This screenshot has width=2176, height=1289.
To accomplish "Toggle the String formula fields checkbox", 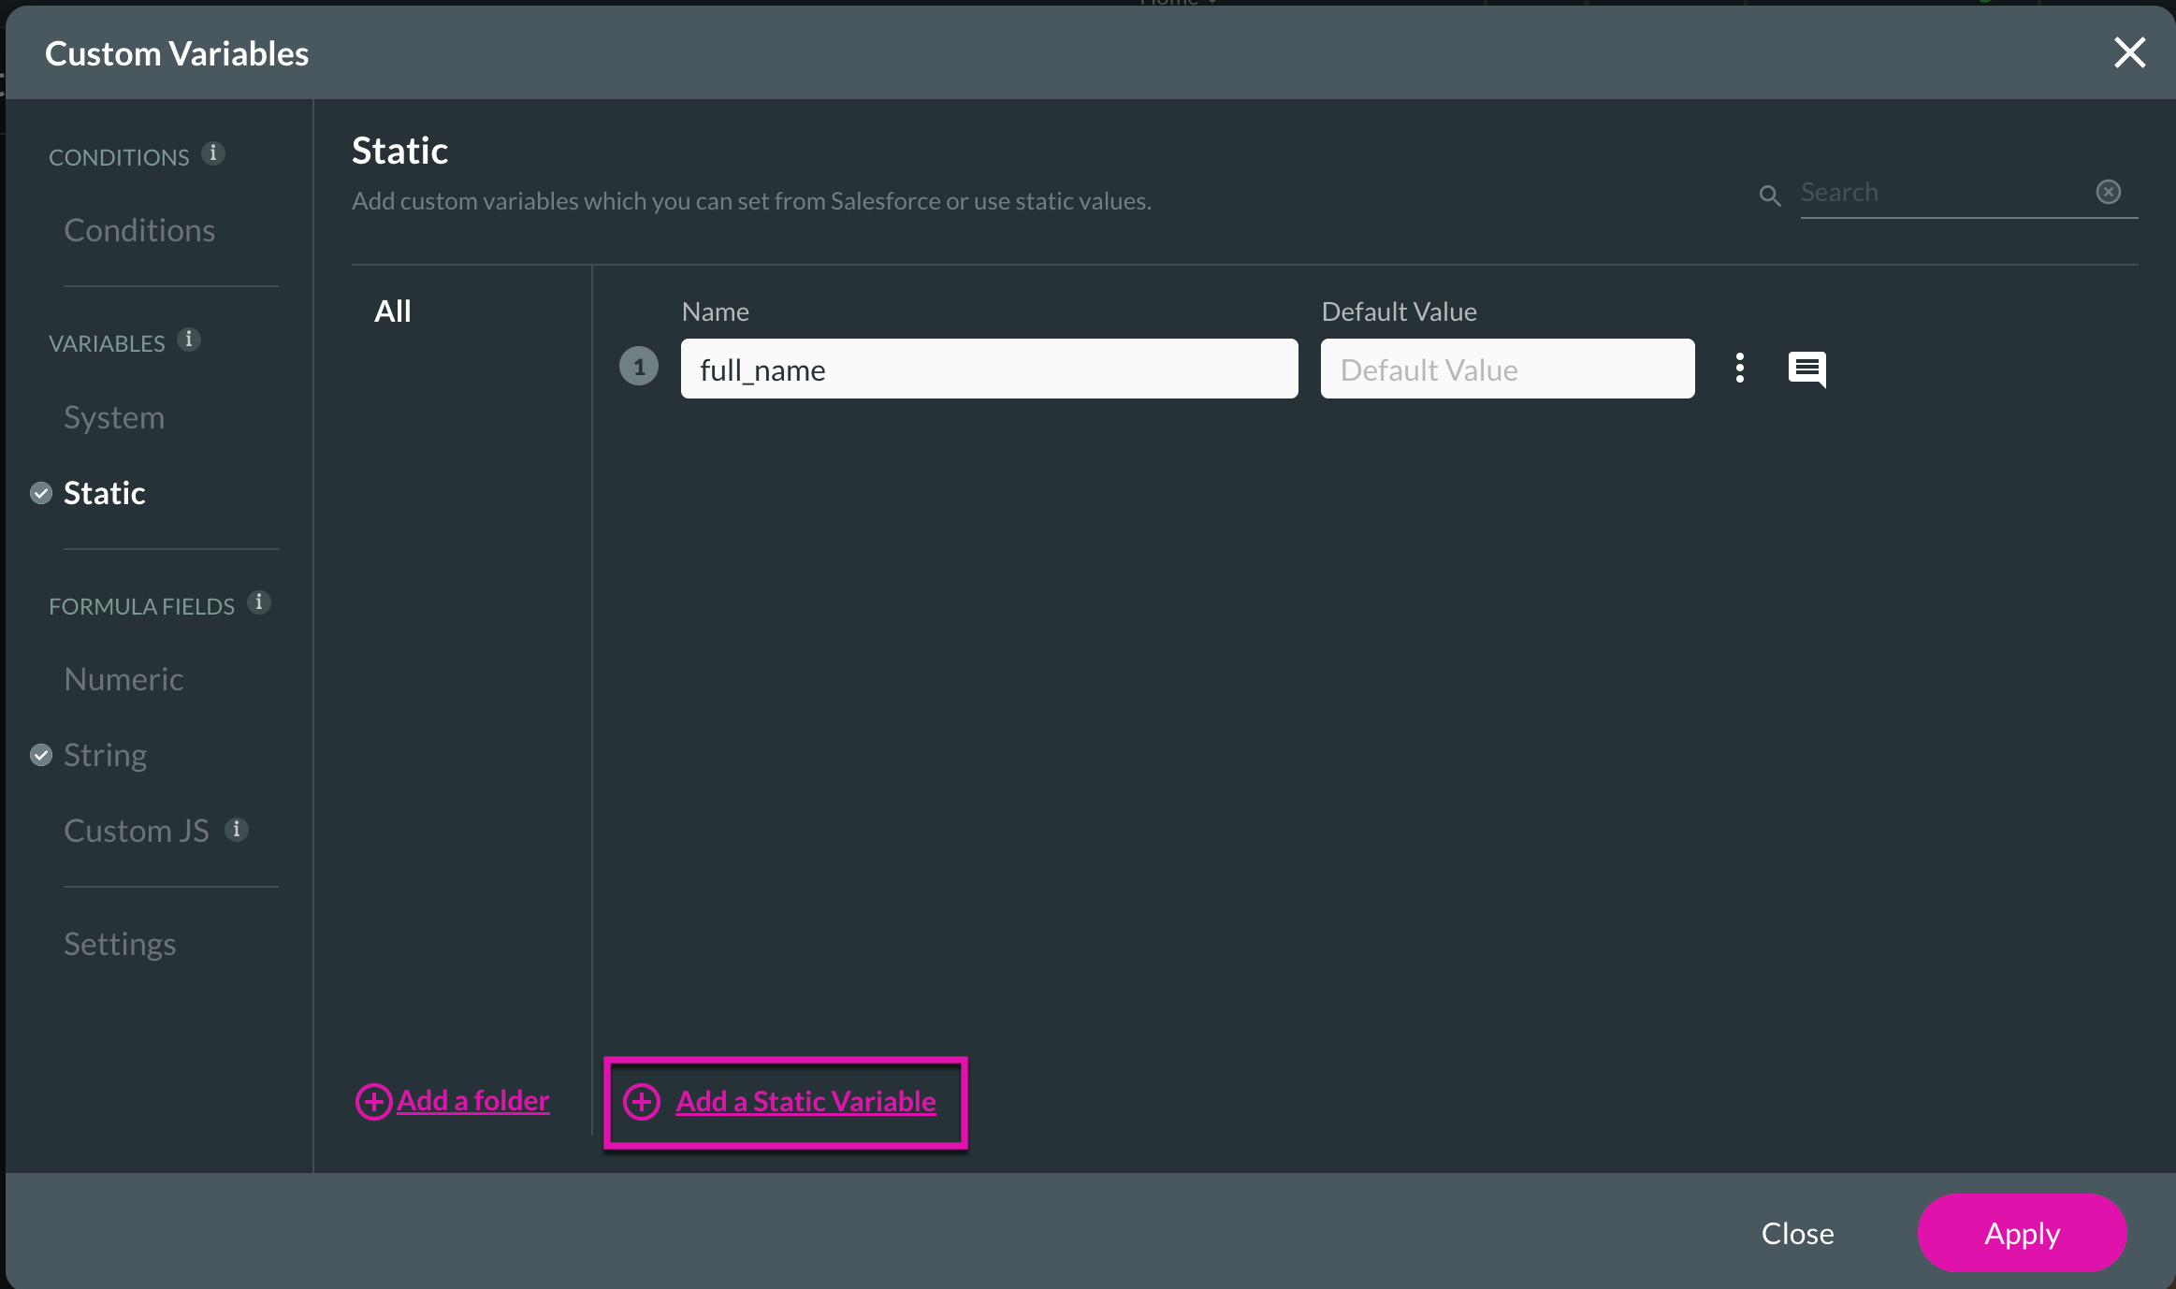I will coord(41,753).
